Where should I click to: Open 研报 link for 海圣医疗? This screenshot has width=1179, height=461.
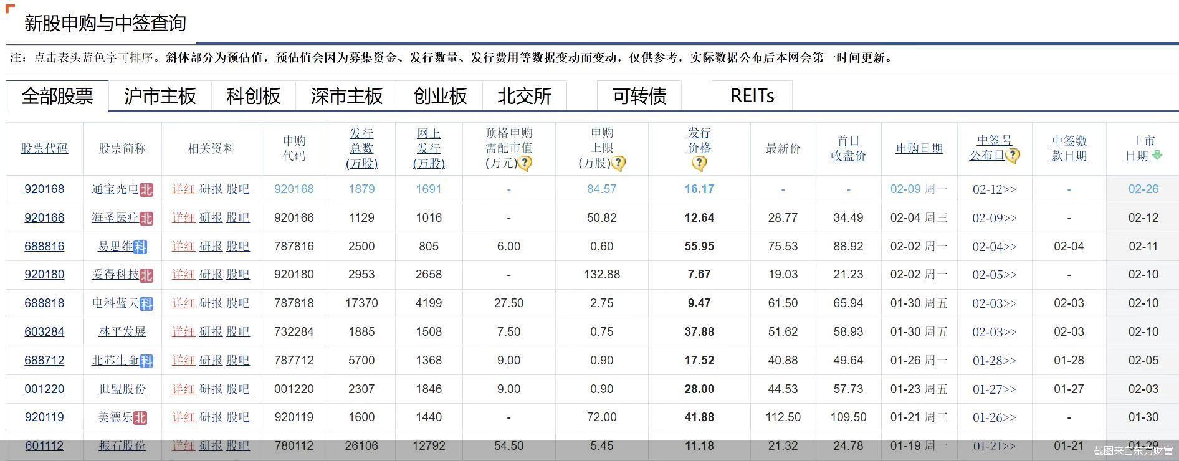click(x=211, y=218)
